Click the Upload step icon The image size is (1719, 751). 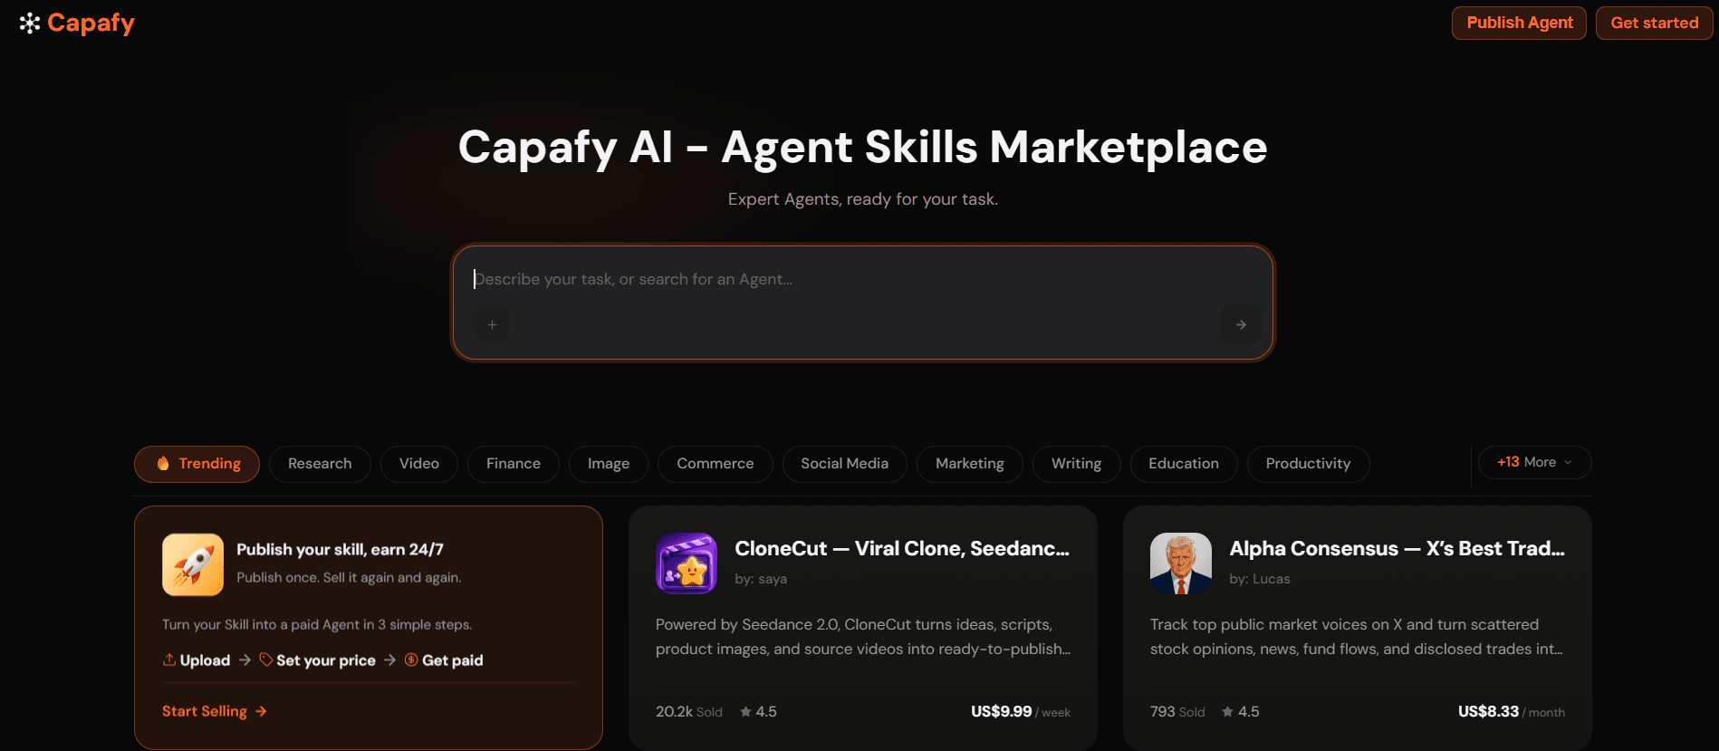tap(169, 660)
